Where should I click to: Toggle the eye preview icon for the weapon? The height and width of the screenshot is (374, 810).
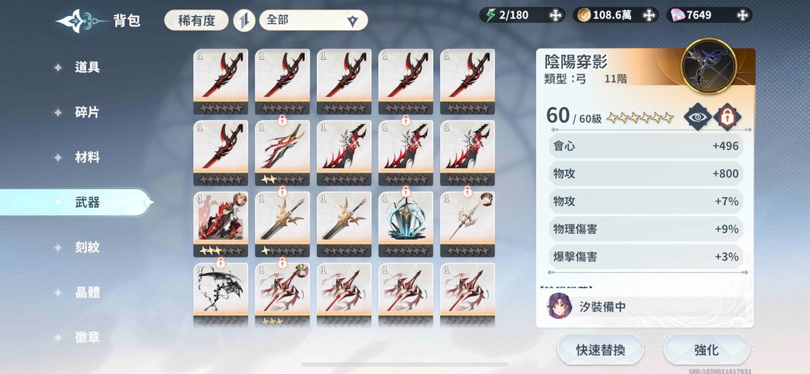click(697, 117)
